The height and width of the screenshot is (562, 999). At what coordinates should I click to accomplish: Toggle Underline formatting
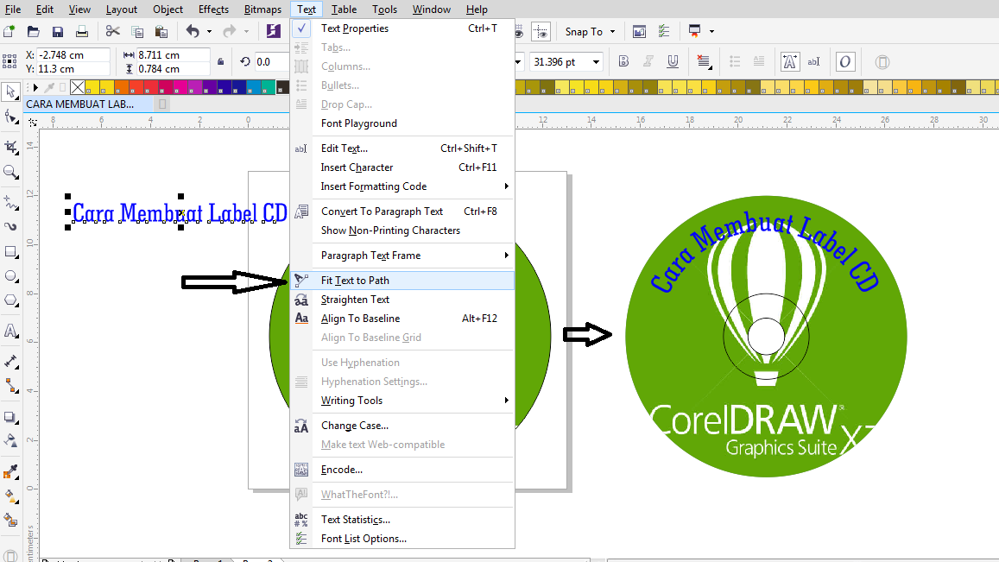(x=672, y=62)
